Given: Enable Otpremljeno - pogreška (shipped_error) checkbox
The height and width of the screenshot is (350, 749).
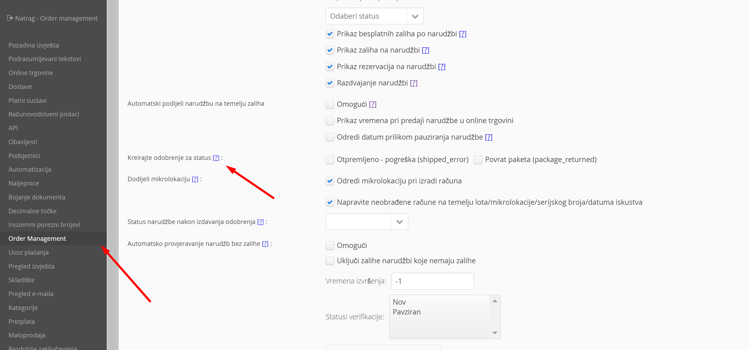Looking at the screenshot, I should (x=330, y=159).
